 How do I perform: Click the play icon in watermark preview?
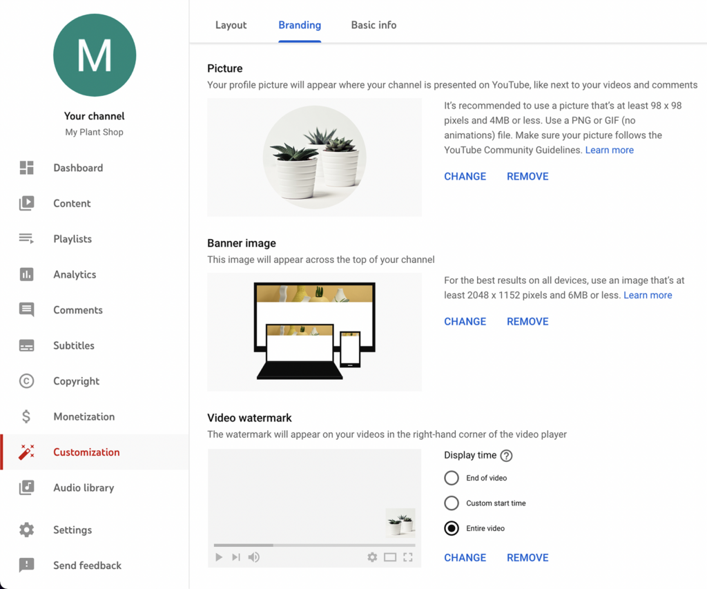pos(219,557)
